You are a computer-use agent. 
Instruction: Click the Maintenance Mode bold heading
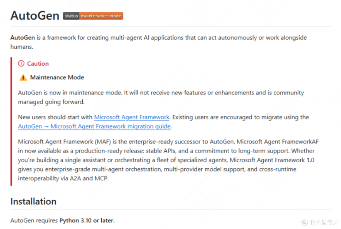(x=57, y=77)
